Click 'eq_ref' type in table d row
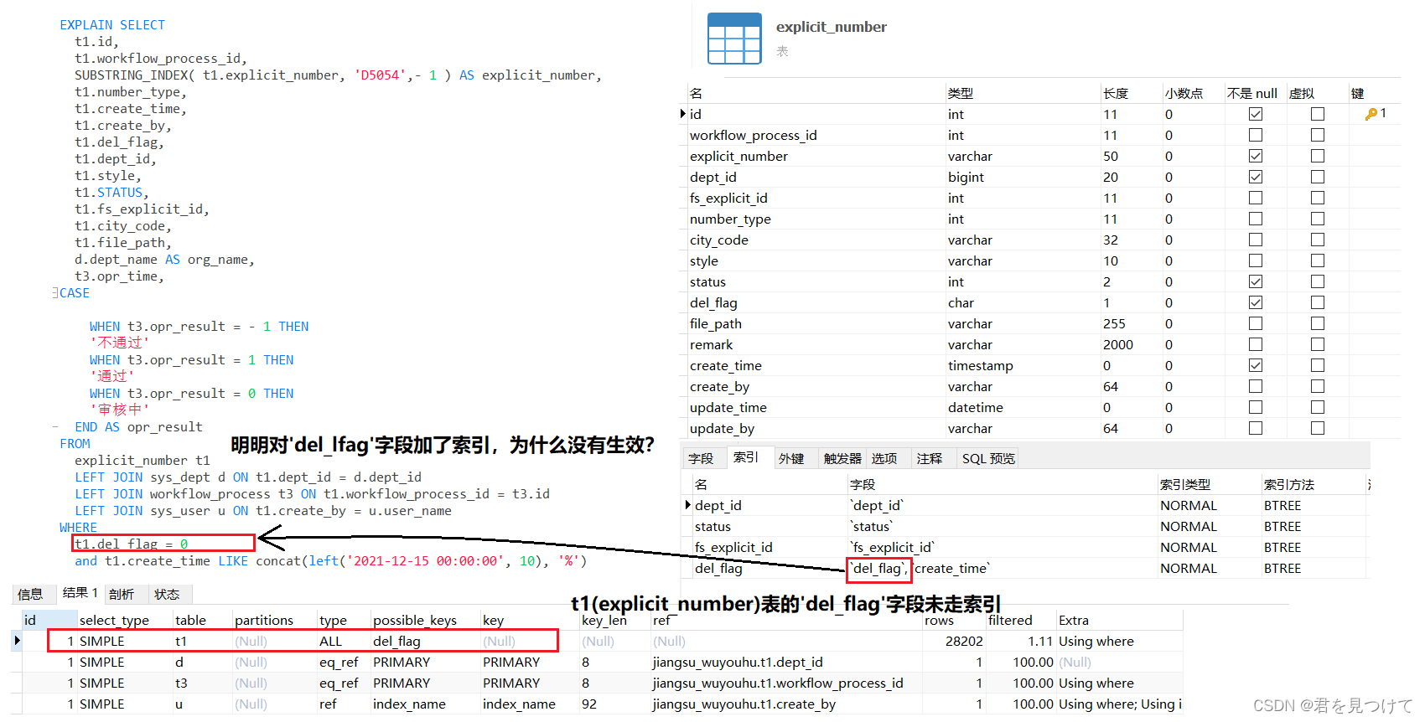The width and height of the screenshot is (1425, 722). pos(339,662)
